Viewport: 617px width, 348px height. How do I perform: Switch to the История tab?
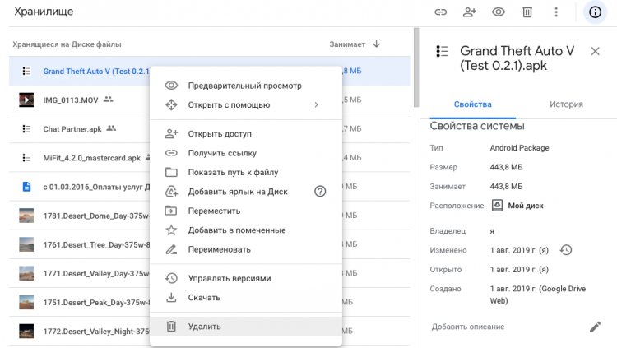[566, 104]
